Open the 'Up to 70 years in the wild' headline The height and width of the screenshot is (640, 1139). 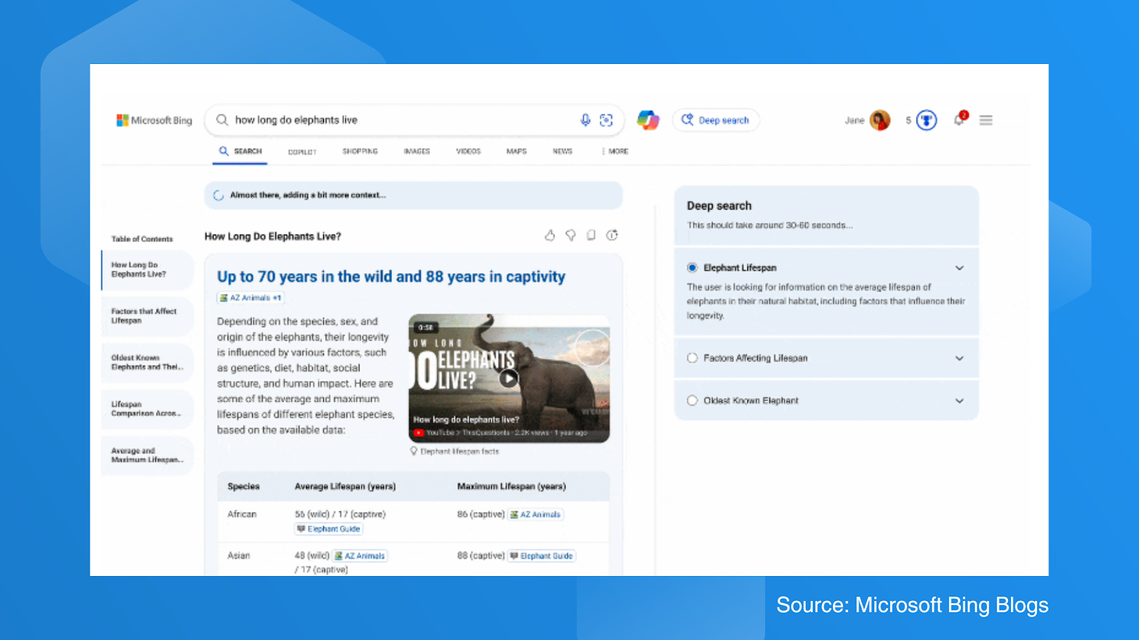click(x=391, y=277)
